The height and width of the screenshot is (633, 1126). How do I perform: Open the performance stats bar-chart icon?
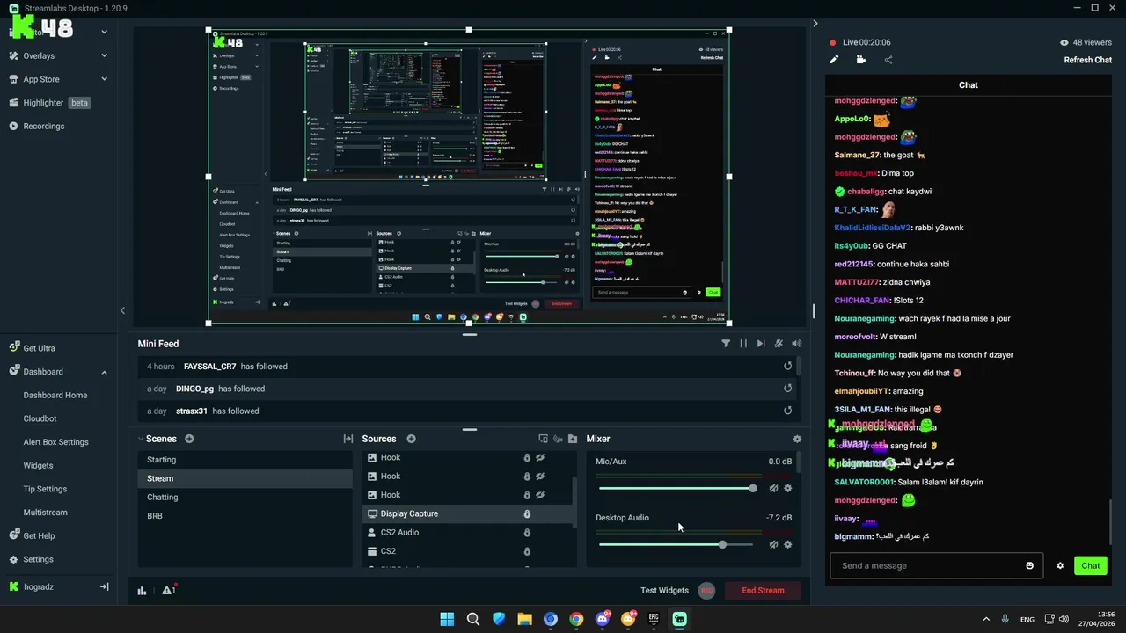142,591
